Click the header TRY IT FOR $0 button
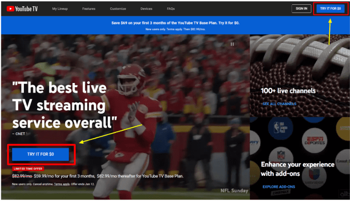The image size is (350, 201). 330,9
